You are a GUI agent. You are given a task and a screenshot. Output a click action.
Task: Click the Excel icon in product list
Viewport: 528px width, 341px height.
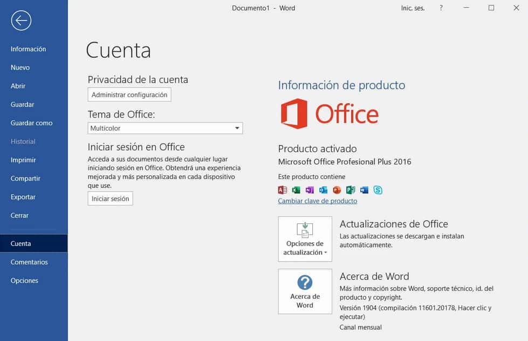[x=296, y=190]
